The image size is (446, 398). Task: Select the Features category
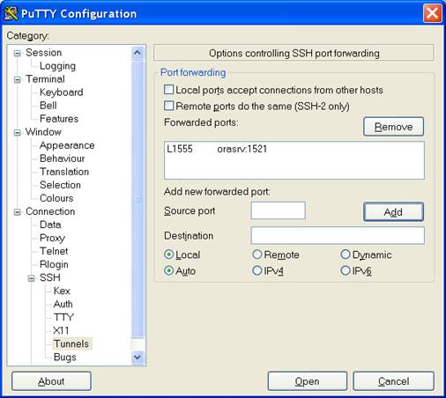[59, 119]
